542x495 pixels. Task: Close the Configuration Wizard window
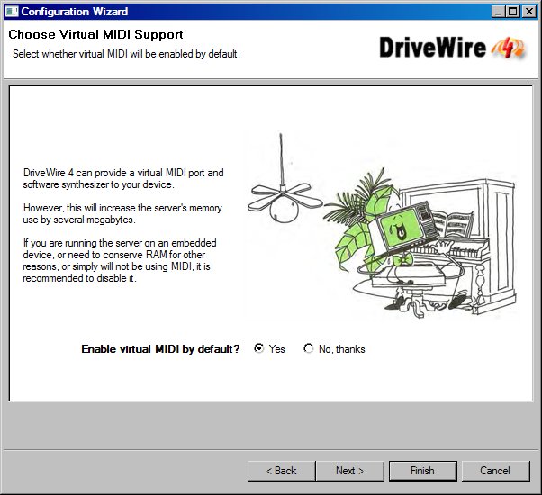point(528,12)
